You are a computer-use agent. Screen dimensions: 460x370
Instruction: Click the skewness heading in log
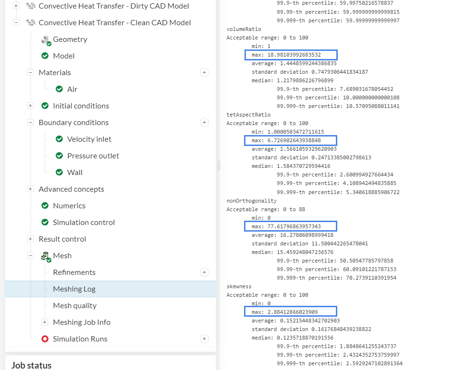239,286
